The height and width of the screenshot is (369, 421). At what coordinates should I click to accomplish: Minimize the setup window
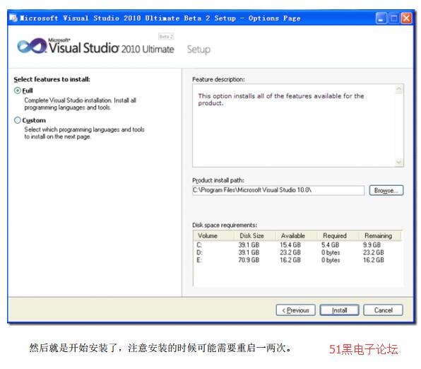(381, 18)
